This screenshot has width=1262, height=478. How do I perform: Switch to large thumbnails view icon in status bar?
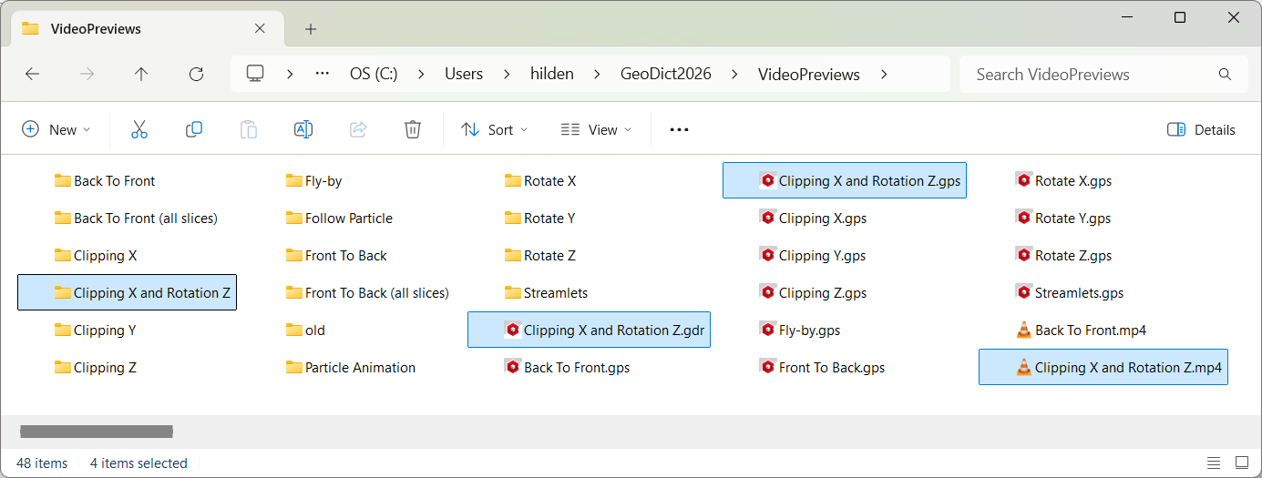click(1241, 463)
